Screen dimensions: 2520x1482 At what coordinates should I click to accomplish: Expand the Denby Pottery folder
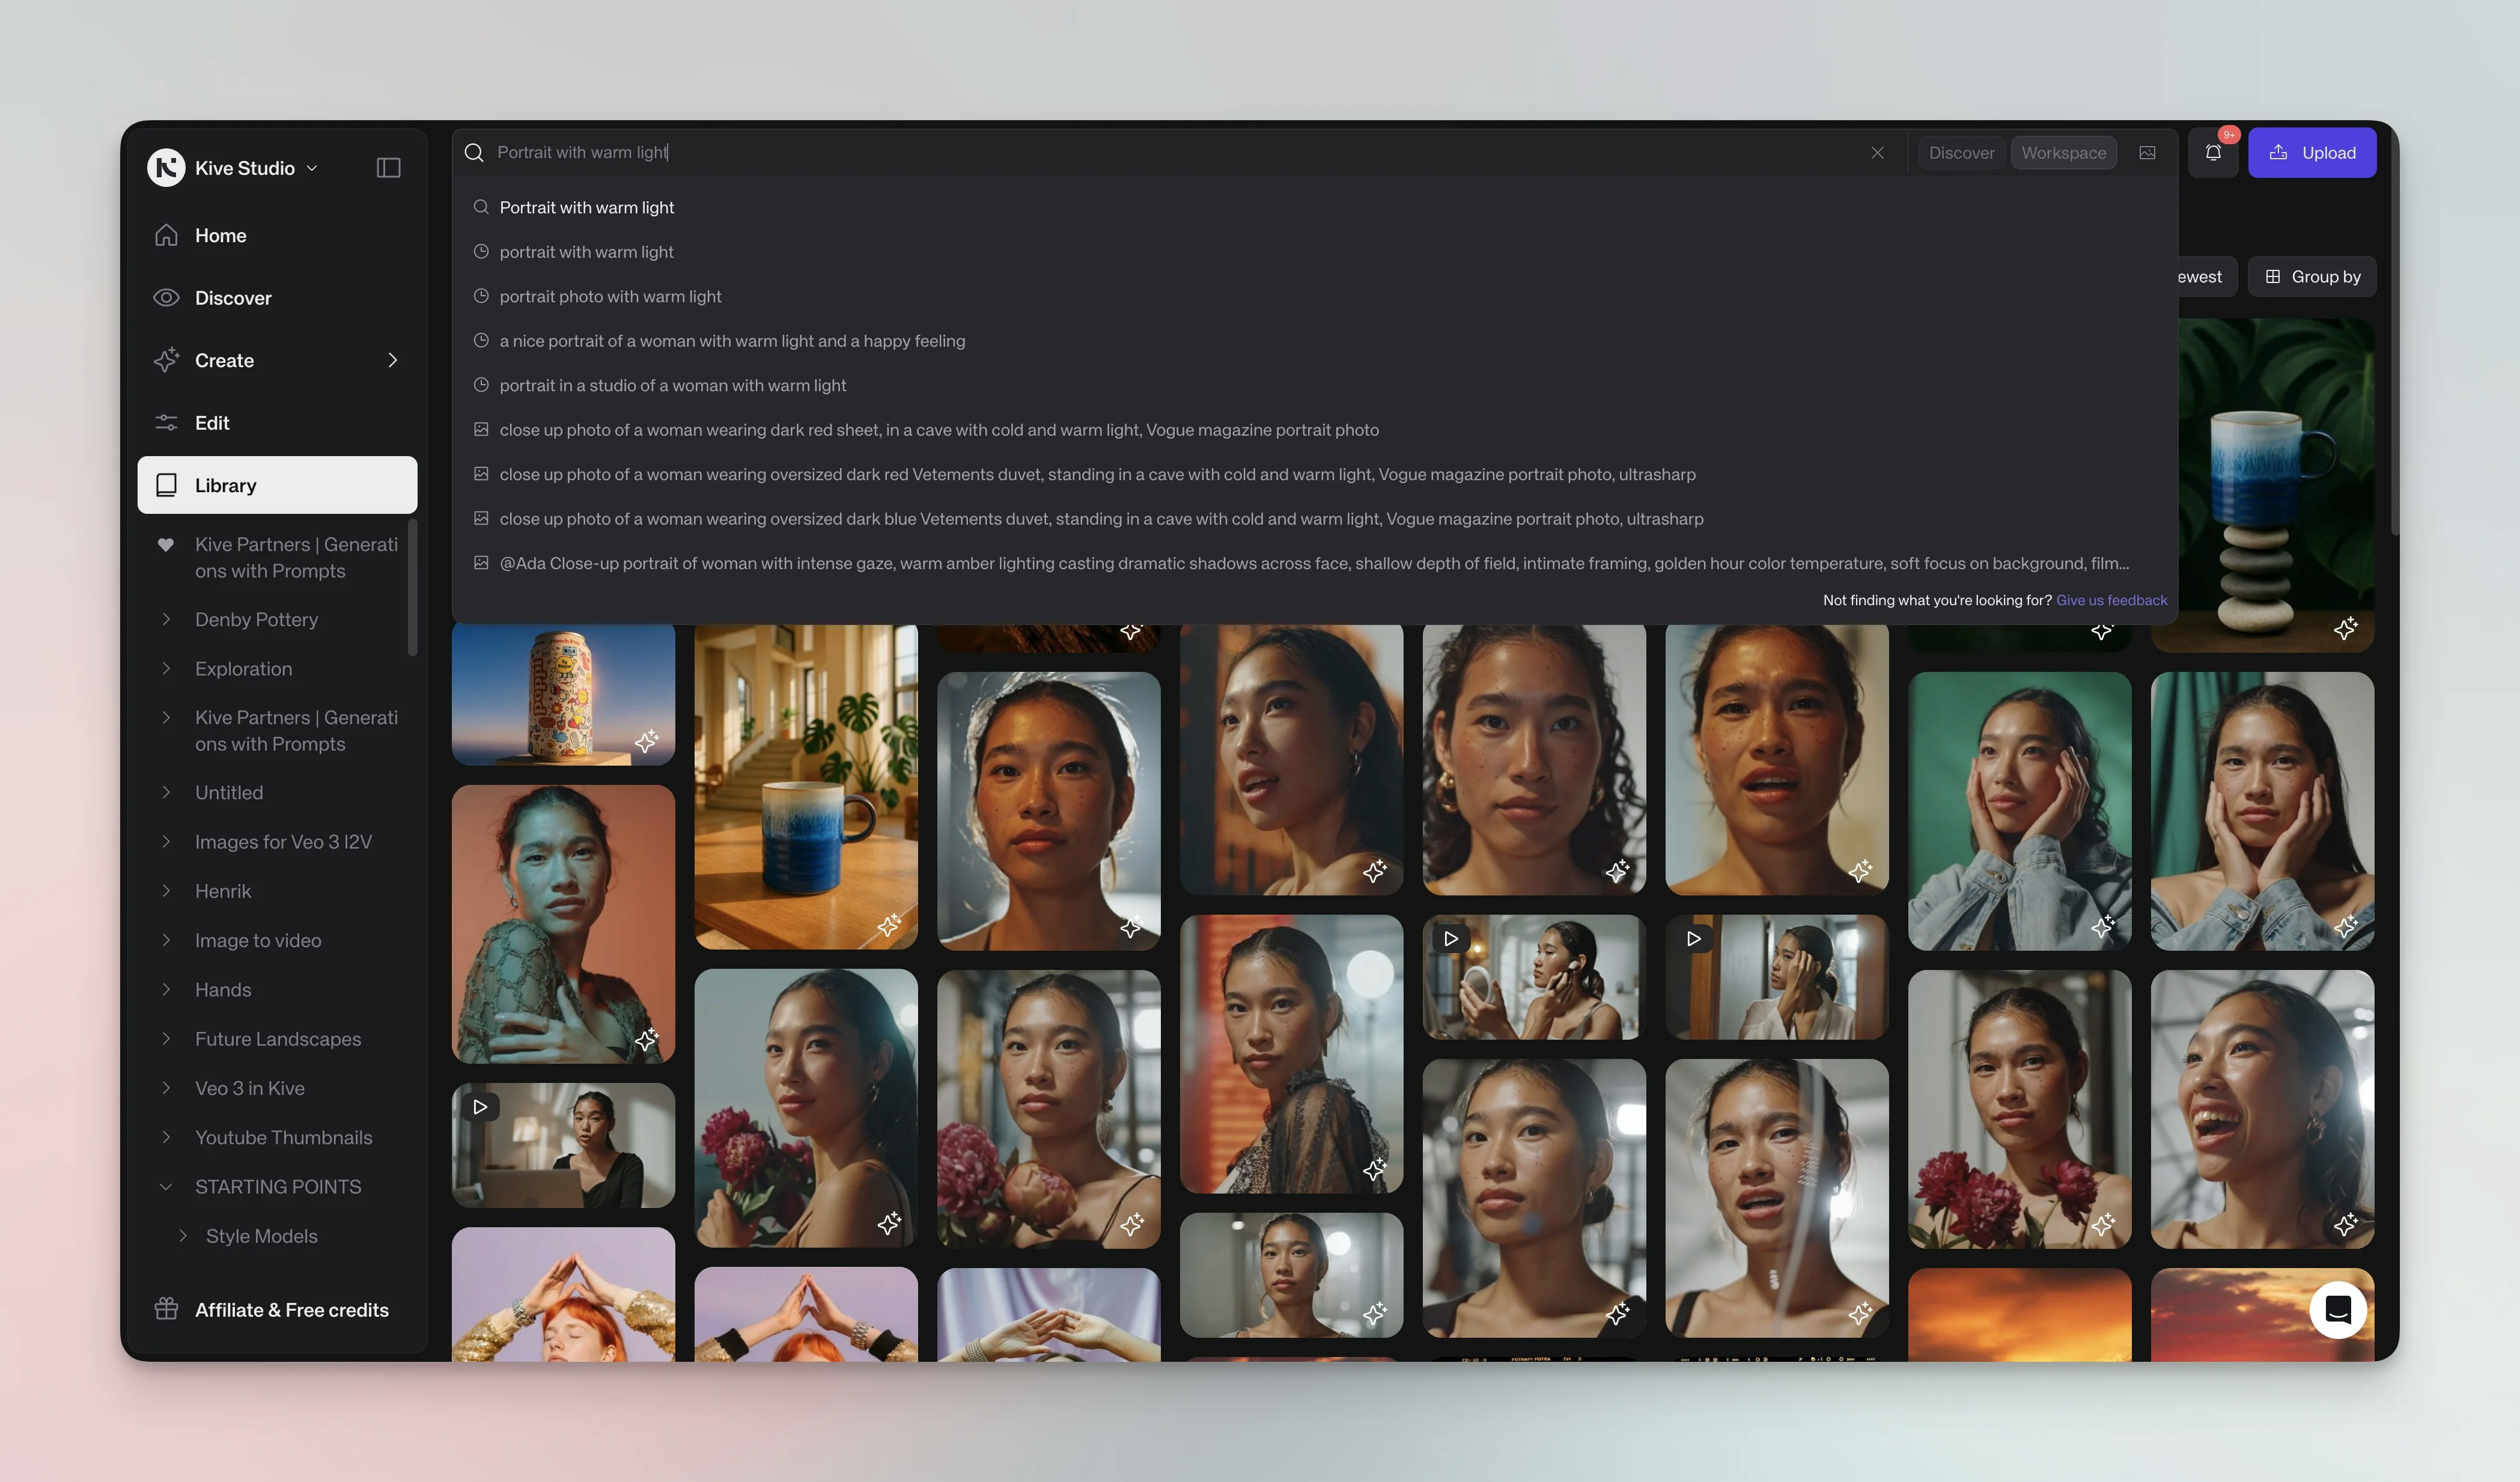[166, 620]
